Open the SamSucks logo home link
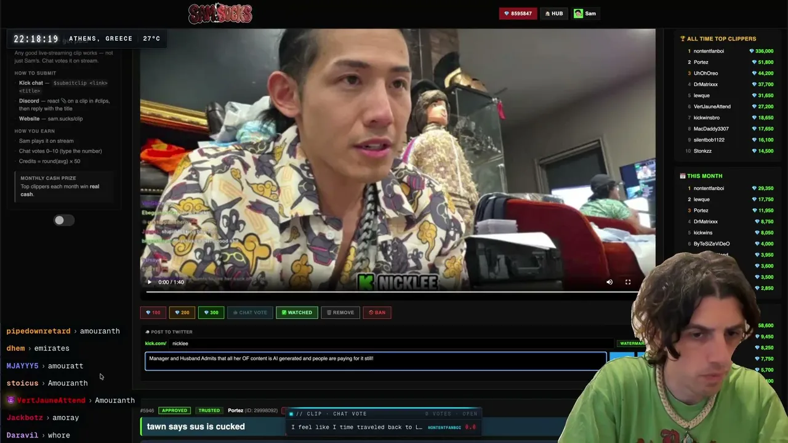 point(220,14)
